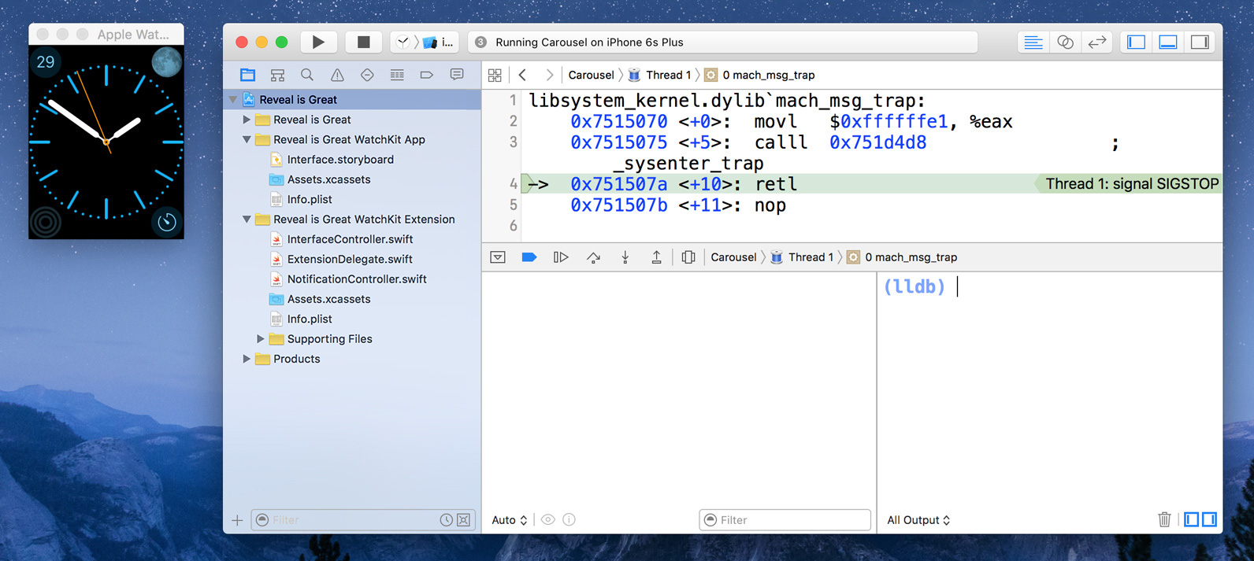Show only source-controlled files
Image resolution: width=1254 pixels, height=561 pixels.
click(464, 520)
